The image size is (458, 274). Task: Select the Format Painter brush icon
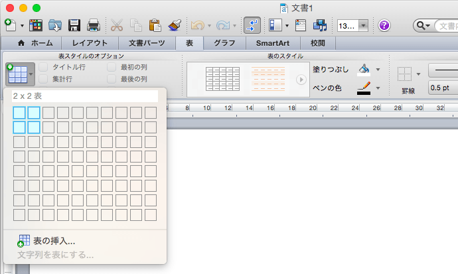[175, 25]
